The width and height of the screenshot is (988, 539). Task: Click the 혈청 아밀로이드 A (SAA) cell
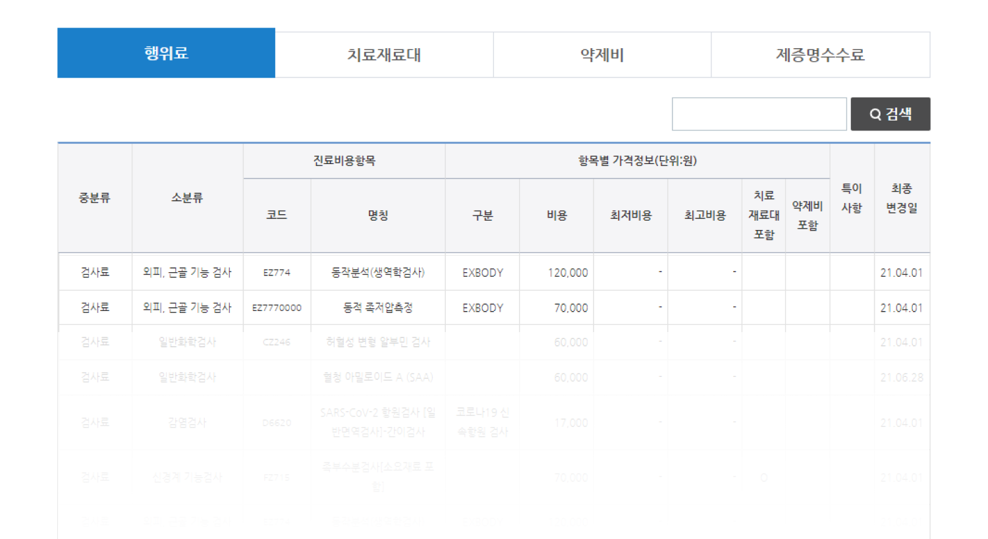(x=378, y=378)
